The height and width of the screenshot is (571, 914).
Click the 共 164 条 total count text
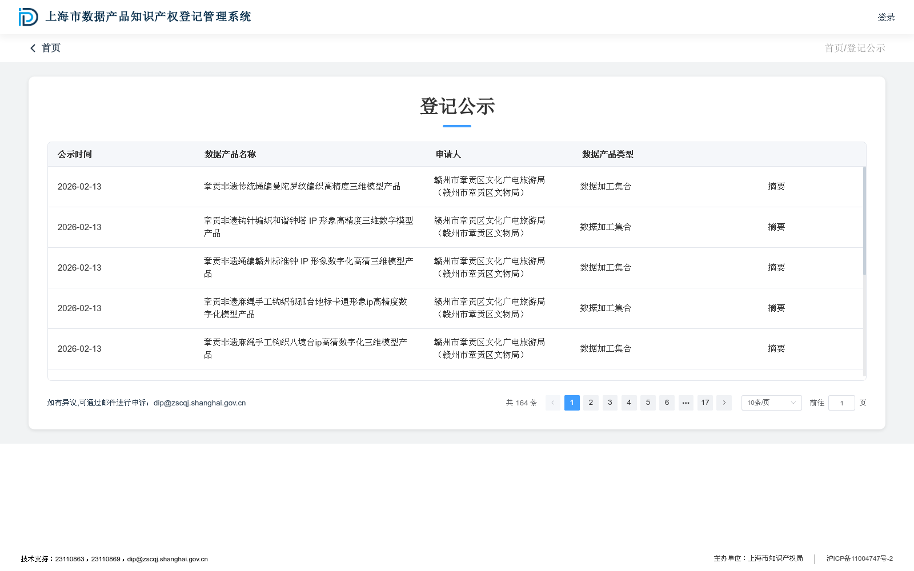coord(522,403)
